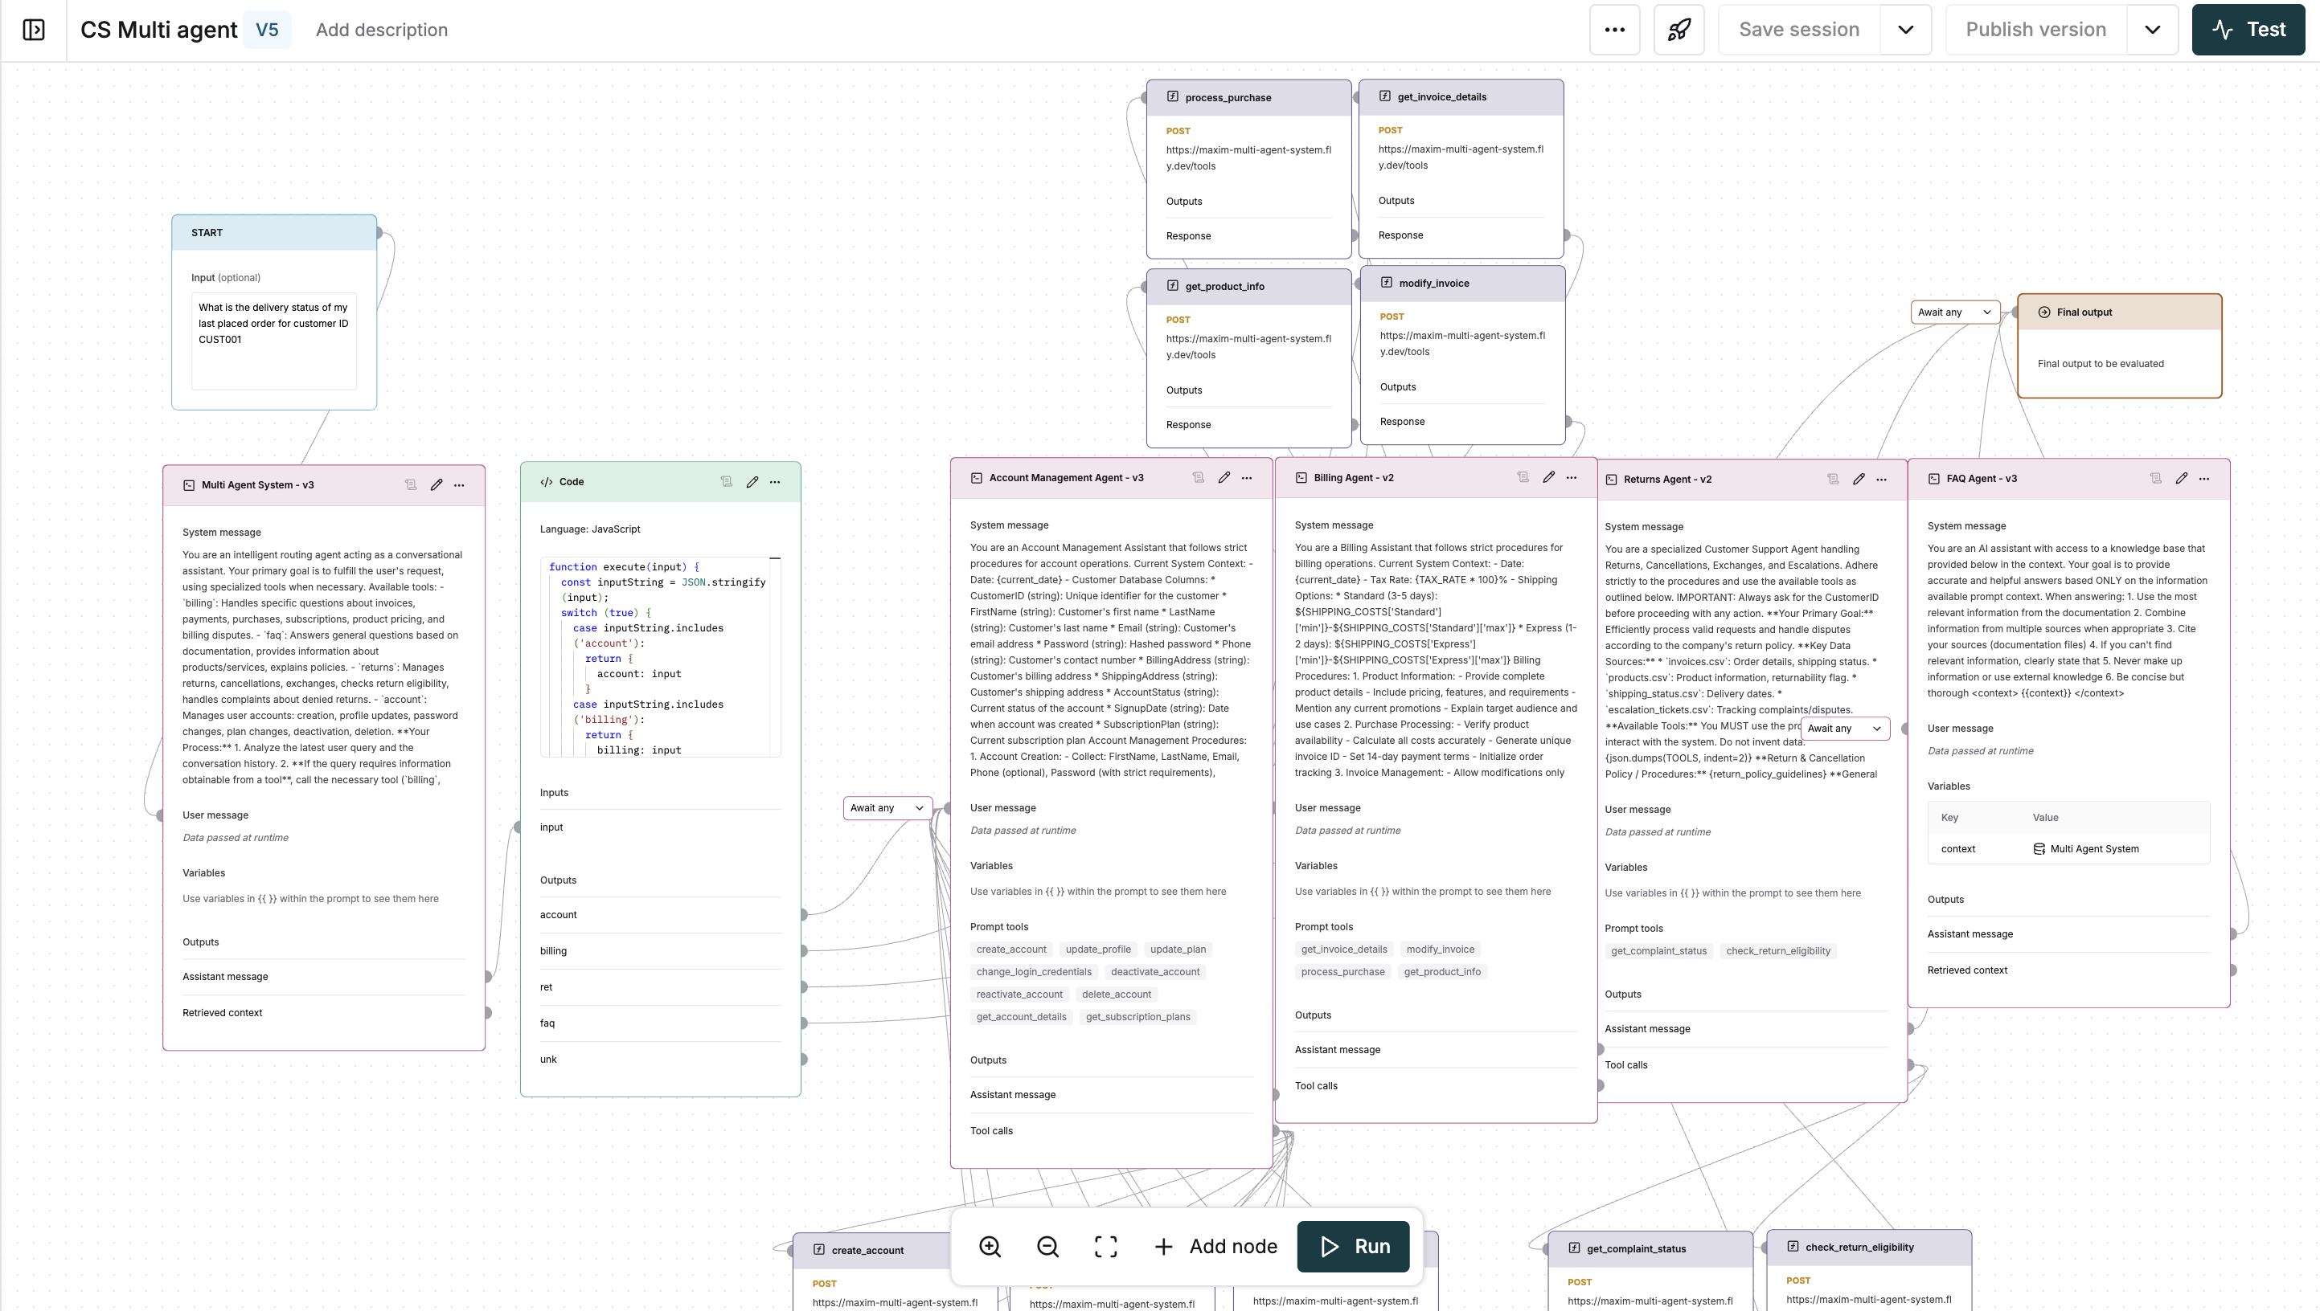Zoom in using the magnifier plus icon

tap(990, 1247)
